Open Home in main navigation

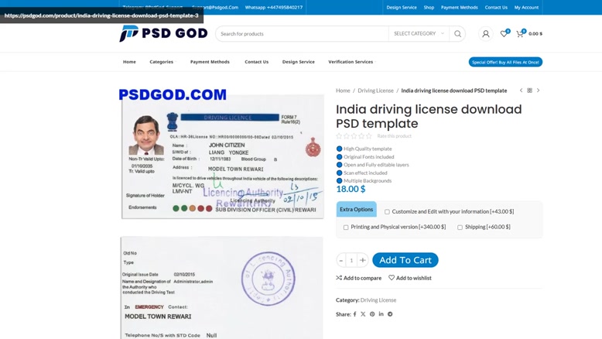pyautogui.click(x=129, y=62)
